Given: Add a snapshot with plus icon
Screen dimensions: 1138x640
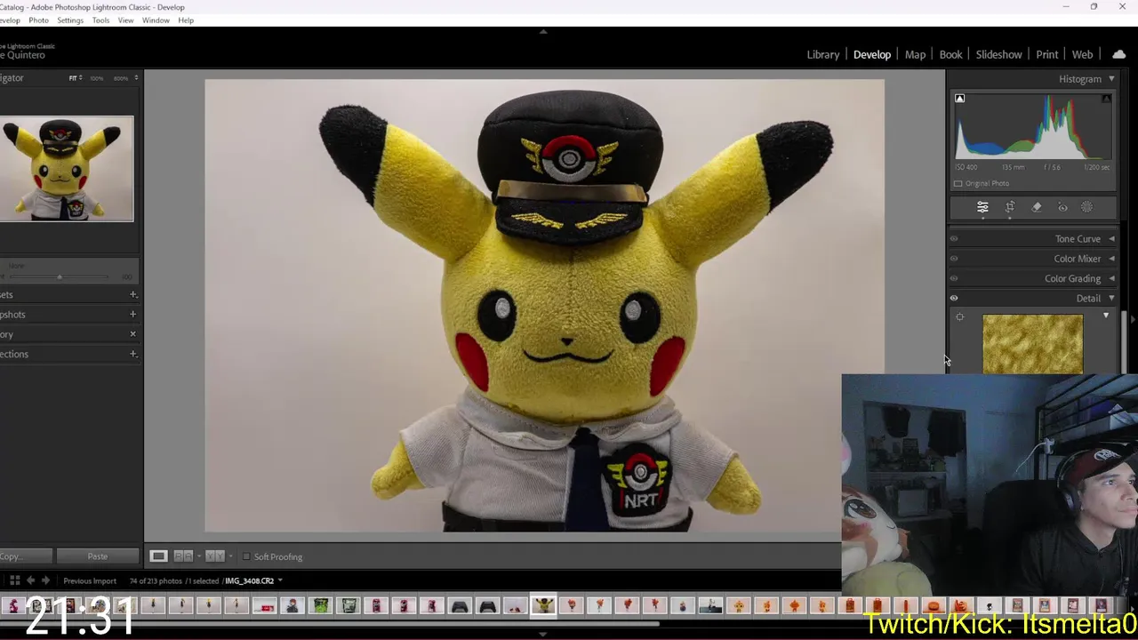Looking at the screenshot, I should pos(132,314).
